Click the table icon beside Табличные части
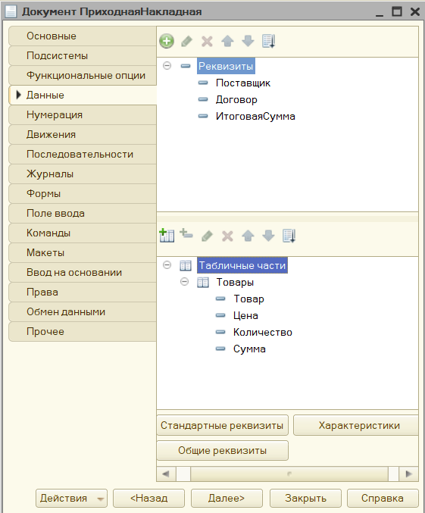Image resolution: width=425 pixels, height=513 pixels. [x=186, y=265]
